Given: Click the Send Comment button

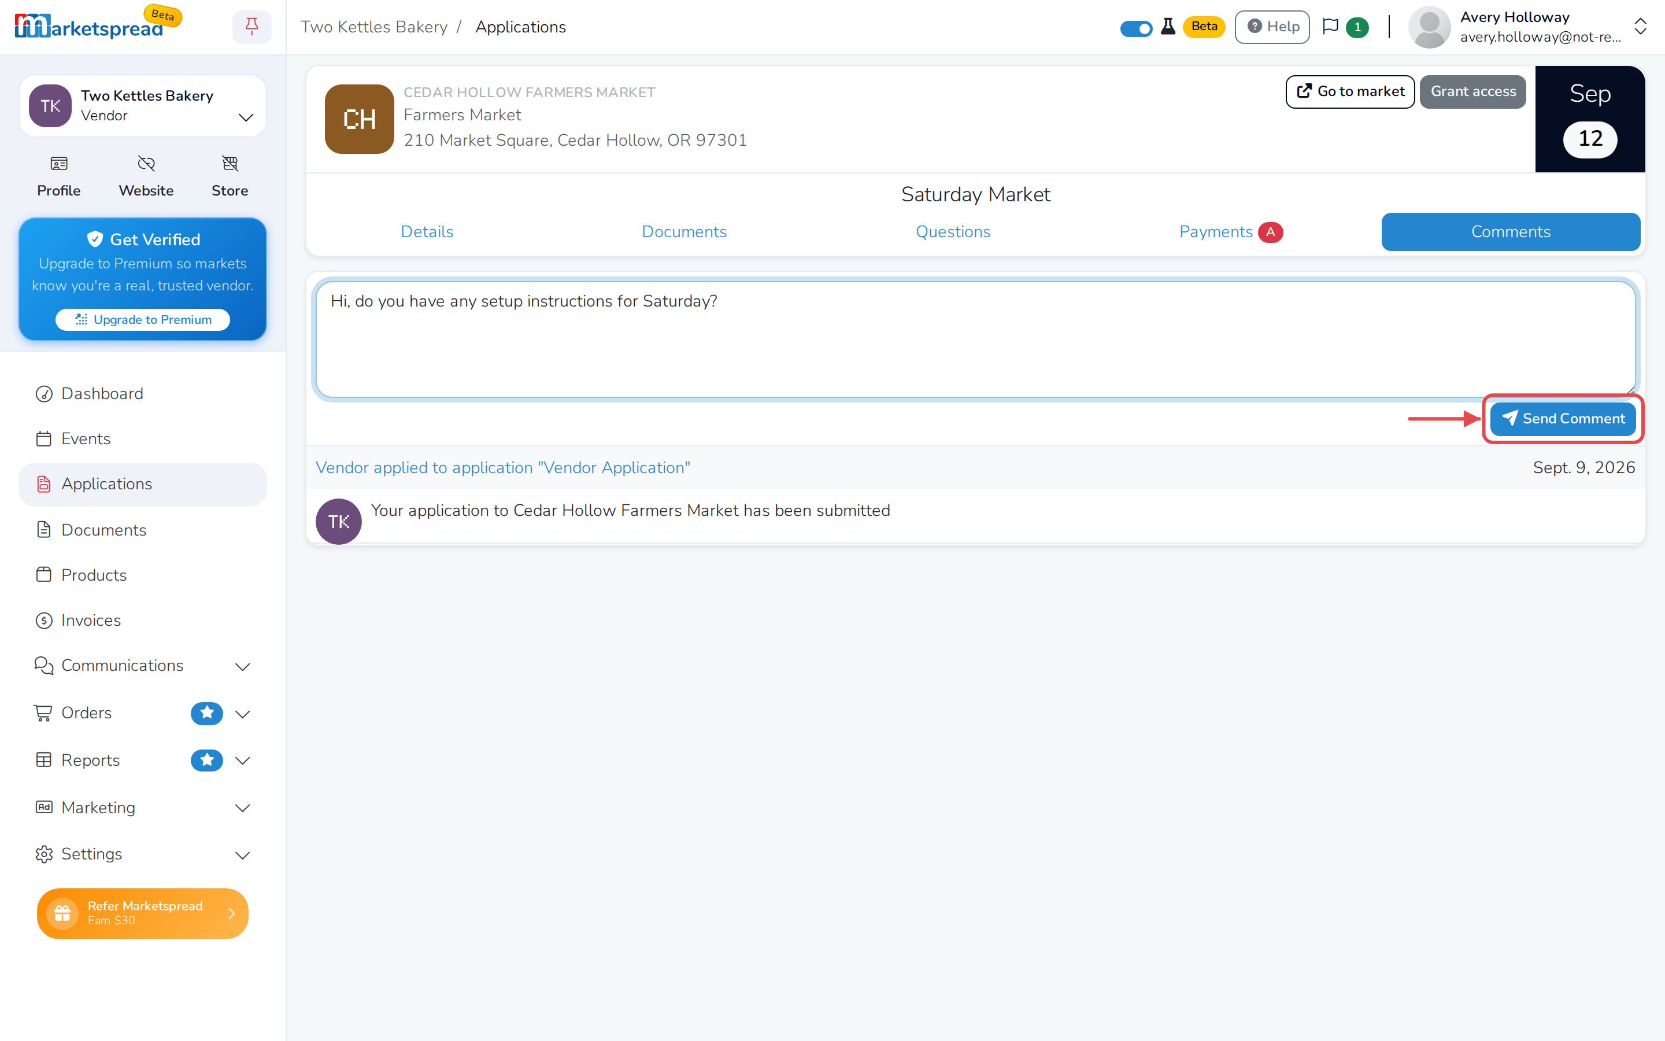Looking at the screenshot, I should (x=1563, y=419).
